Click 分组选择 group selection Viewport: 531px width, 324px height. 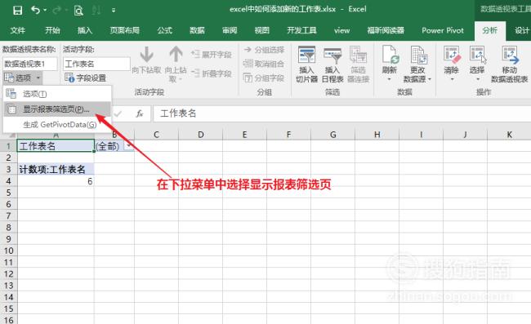[264, 50]
